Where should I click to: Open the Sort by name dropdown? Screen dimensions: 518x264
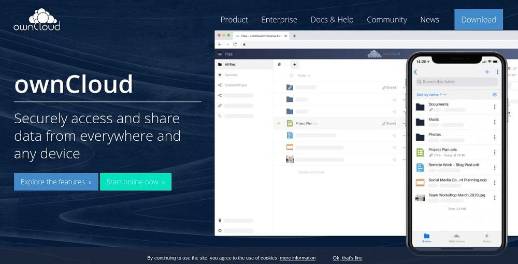(431, 95)
